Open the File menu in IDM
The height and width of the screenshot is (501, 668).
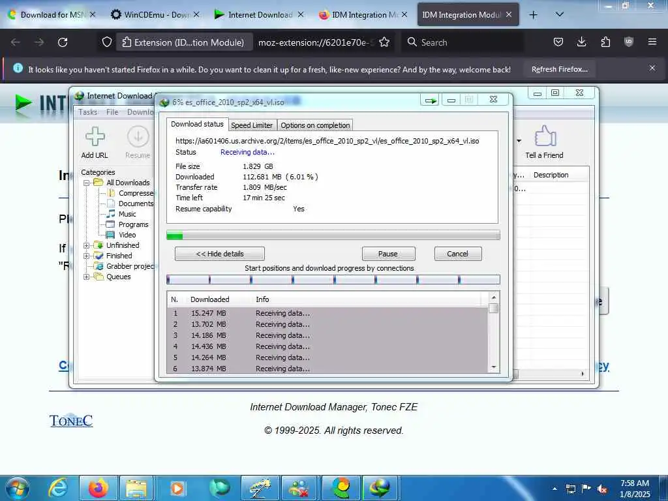pos(112,112)
